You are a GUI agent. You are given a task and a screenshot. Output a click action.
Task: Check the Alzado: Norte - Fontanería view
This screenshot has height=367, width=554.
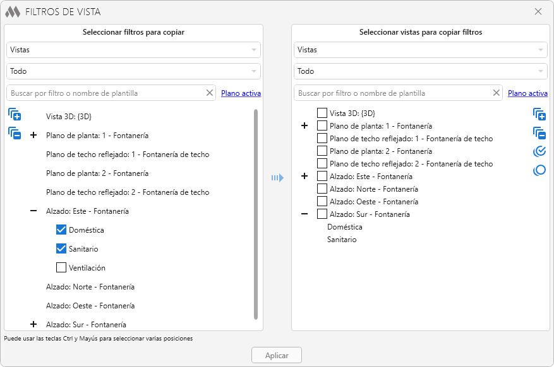point(322,189)
